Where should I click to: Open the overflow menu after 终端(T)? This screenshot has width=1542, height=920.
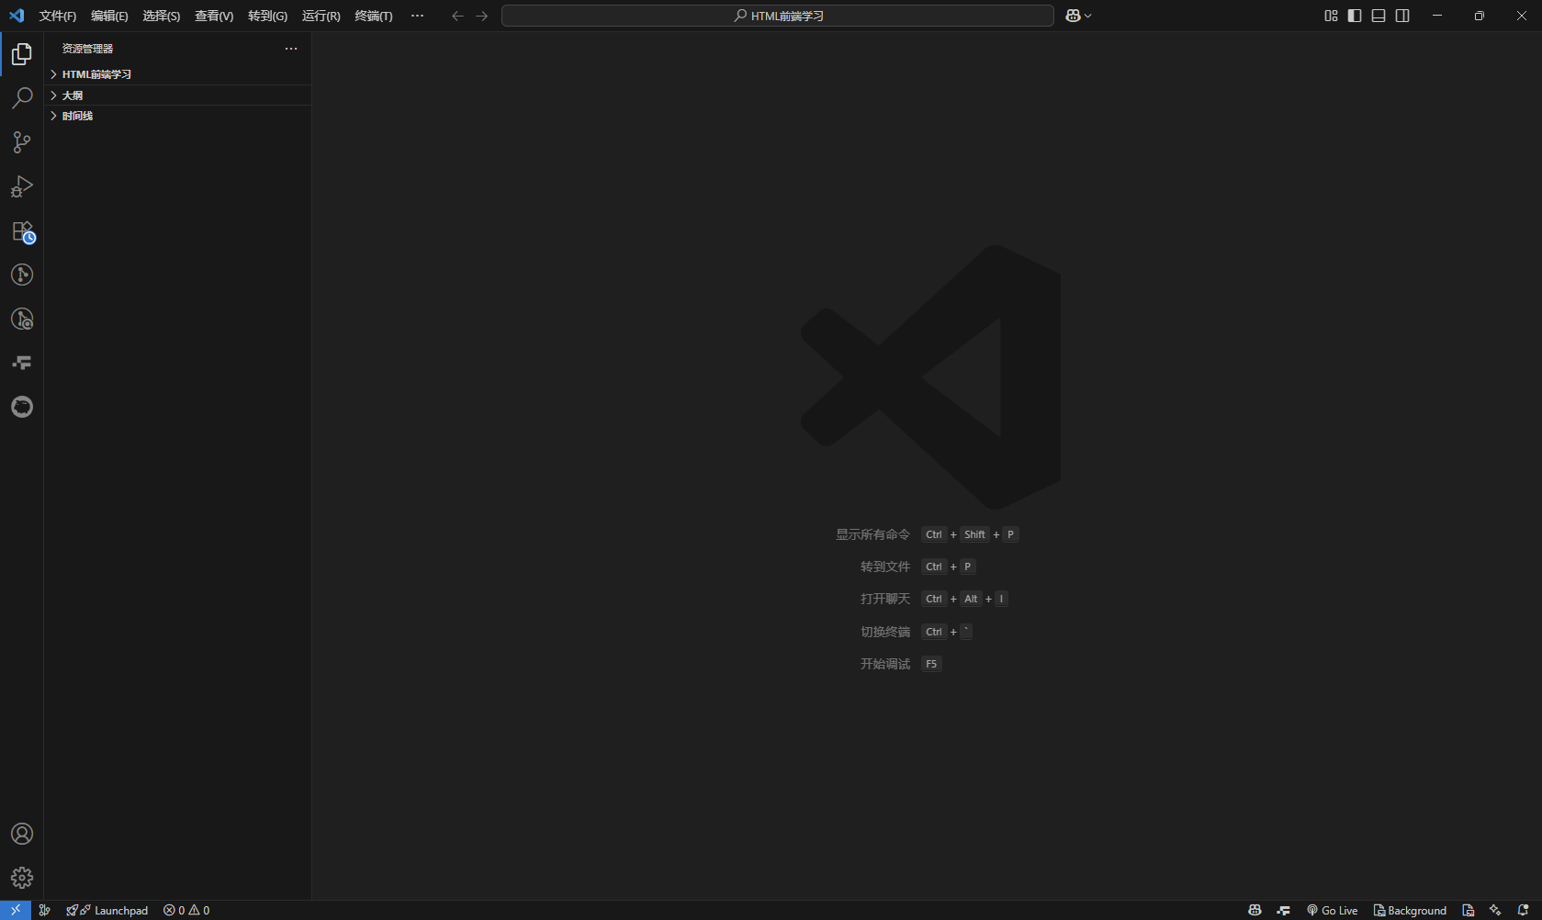tap(418, 16)
